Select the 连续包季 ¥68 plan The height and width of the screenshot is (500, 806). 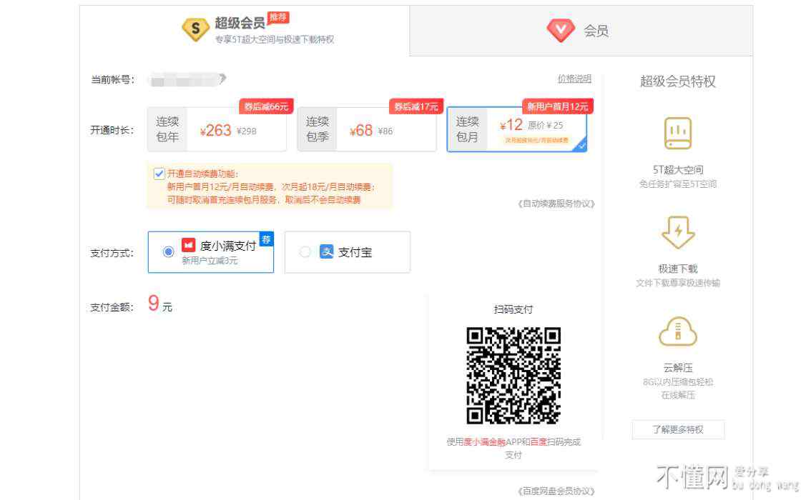366,129
